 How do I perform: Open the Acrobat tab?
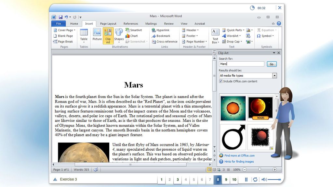pyautogui.click(x=200, y=23)
